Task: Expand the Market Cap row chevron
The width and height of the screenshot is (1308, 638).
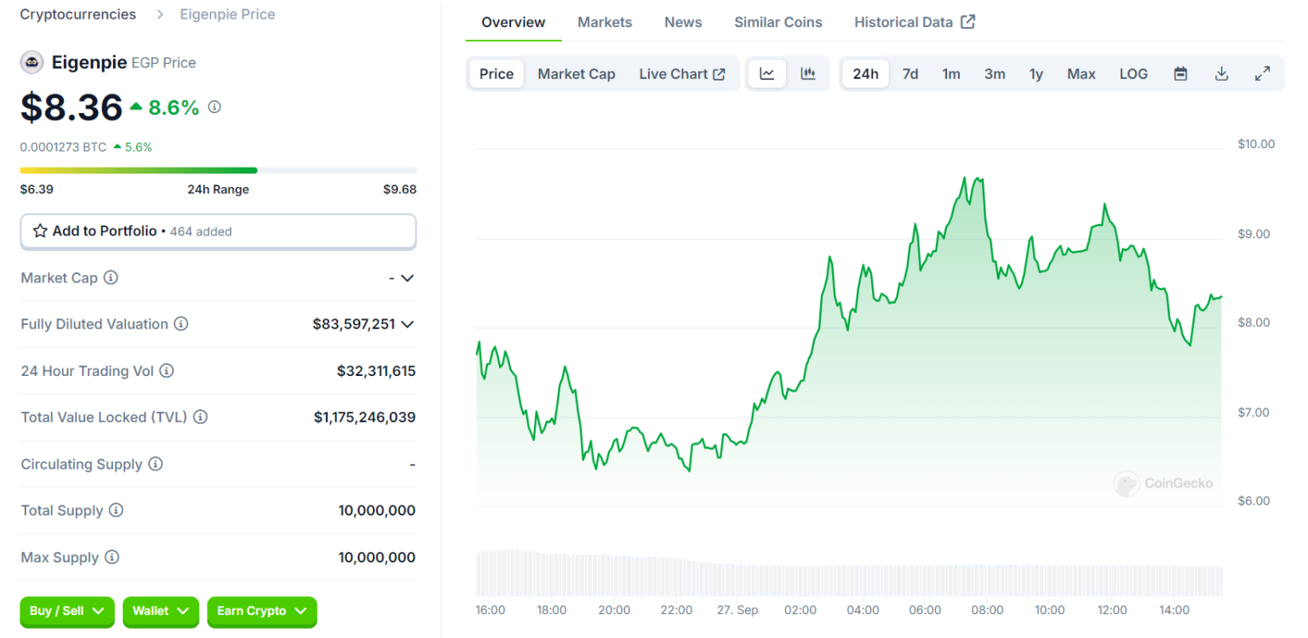Action: pos(407,278)
